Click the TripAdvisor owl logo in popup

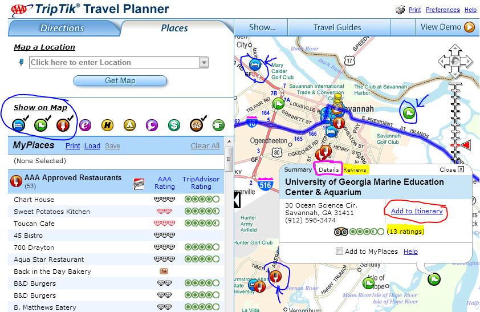pos(341,232)
